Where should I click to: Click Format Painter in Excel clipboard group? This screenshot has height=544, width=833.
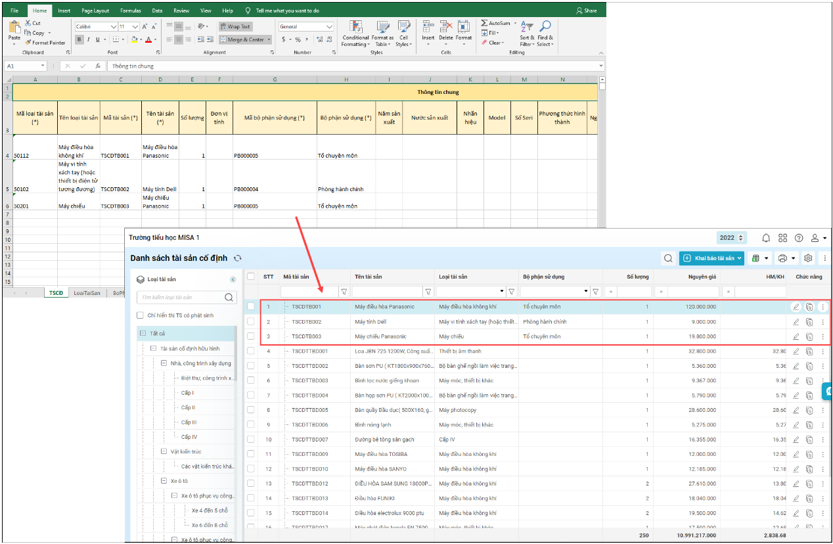(x=45, y=43)
